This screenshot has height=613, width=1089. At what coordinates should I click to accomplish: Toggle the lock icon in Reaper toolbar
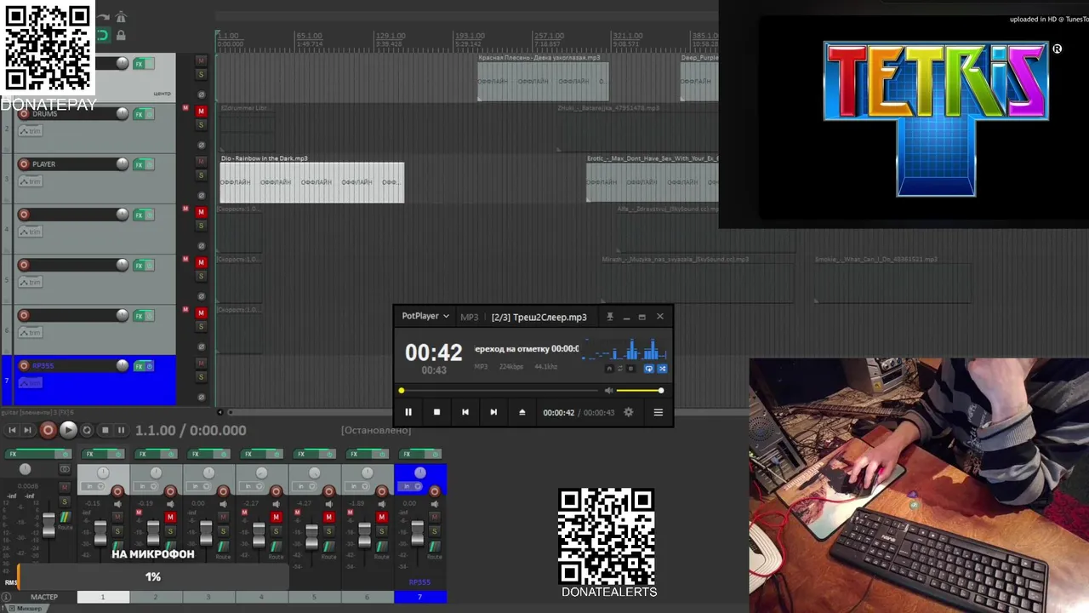coord(121,35)
